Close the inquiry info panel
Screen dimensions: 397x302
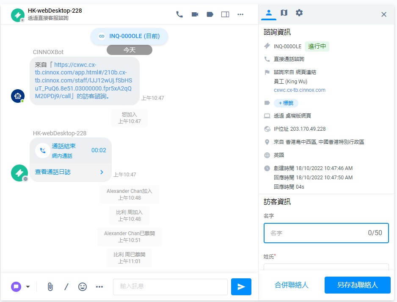coord(384,14)
